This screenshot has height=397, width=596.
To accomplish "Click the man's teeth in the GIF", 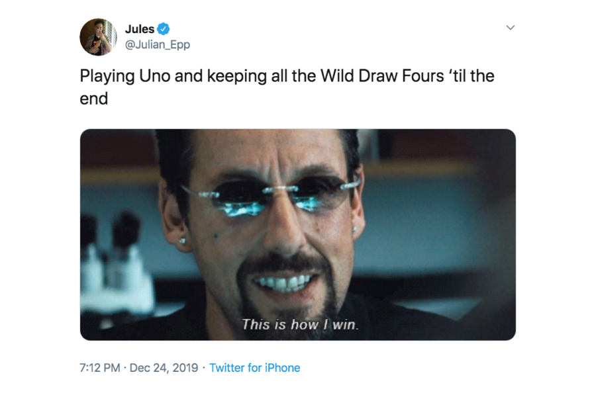I will (x=284, y=283).
